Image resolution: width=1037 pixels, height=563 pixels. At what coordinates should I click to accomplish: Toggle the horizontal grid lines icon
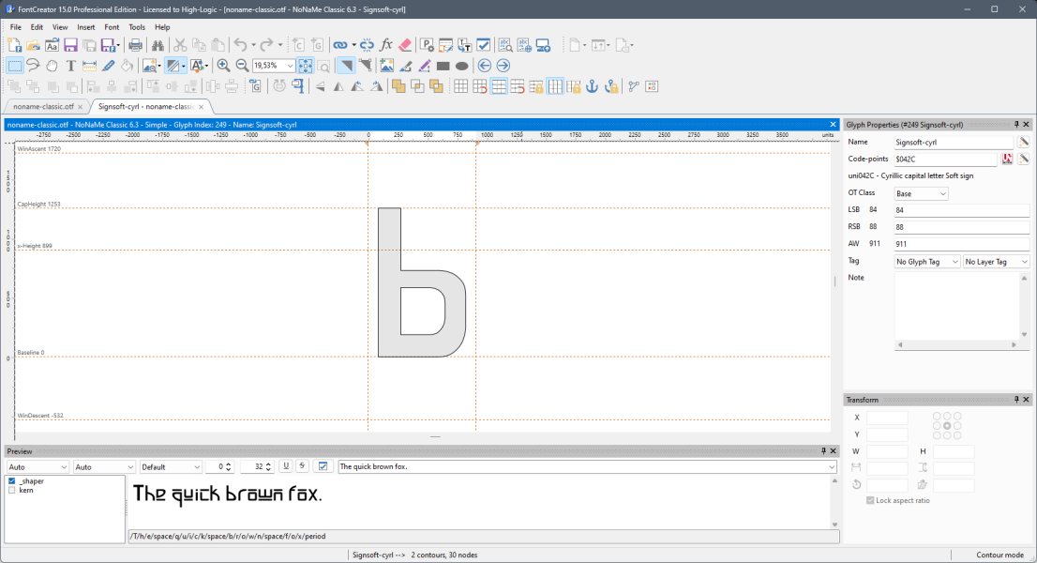499,86
